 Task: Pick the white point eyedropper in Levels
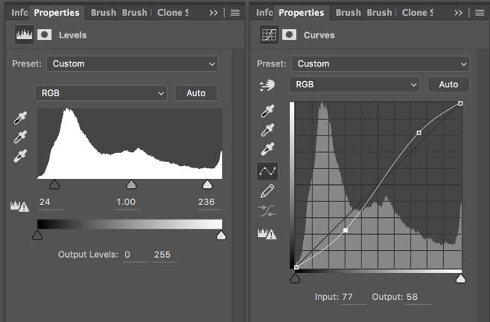coord(21,156)
